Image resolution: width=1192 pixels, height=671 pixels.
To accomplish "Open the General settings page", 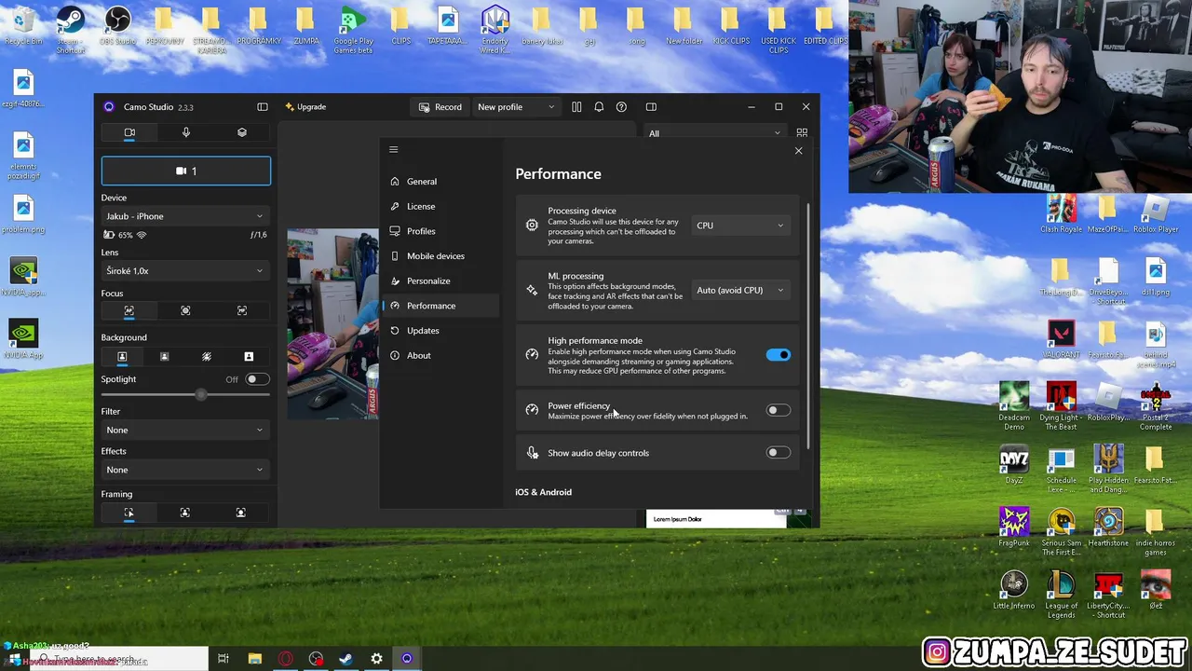I will (x=440, y=182).
